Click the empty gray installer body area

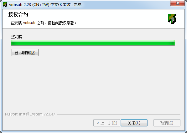coord(93,84)
